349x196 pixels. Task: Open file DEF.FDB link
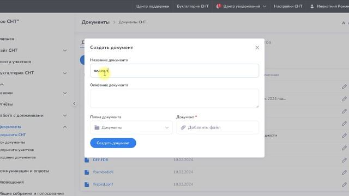100,160
